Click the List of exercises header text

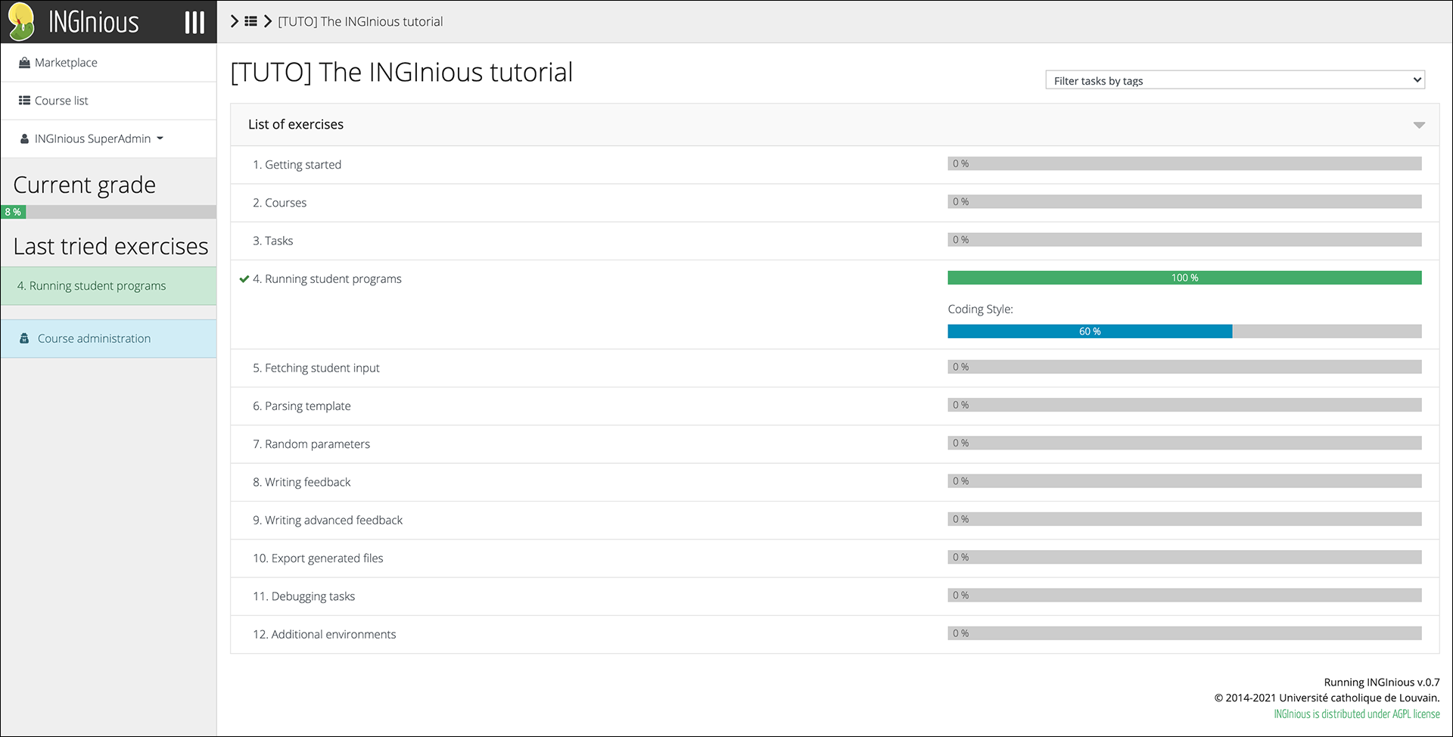click(x=296, y=124)
